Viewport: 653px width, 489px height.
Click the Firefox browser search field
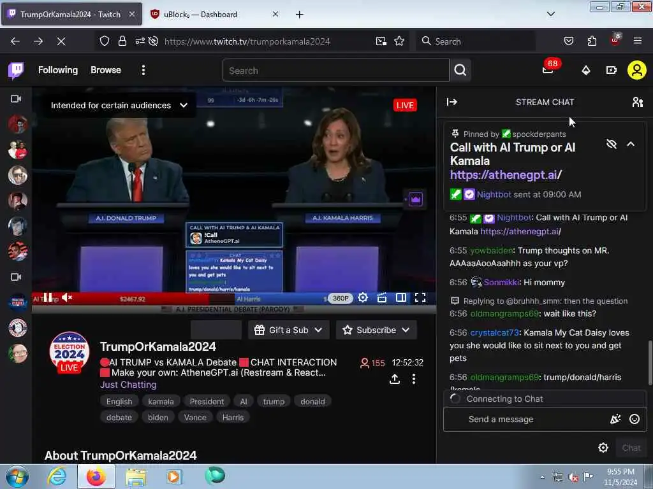[476, 41]
